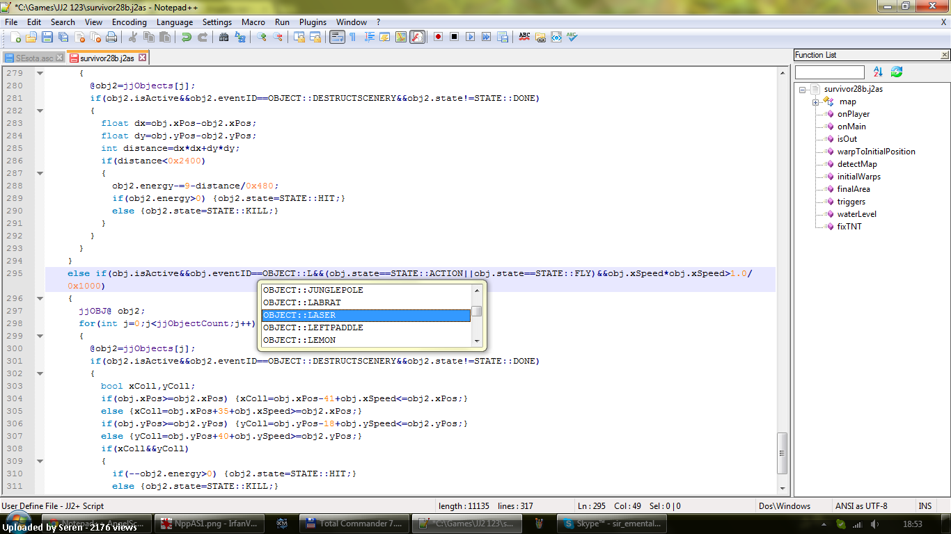Viewport: 951px width, 534px height.
Task: Reload the Function List with refresh icon
Action: [897, 72]
